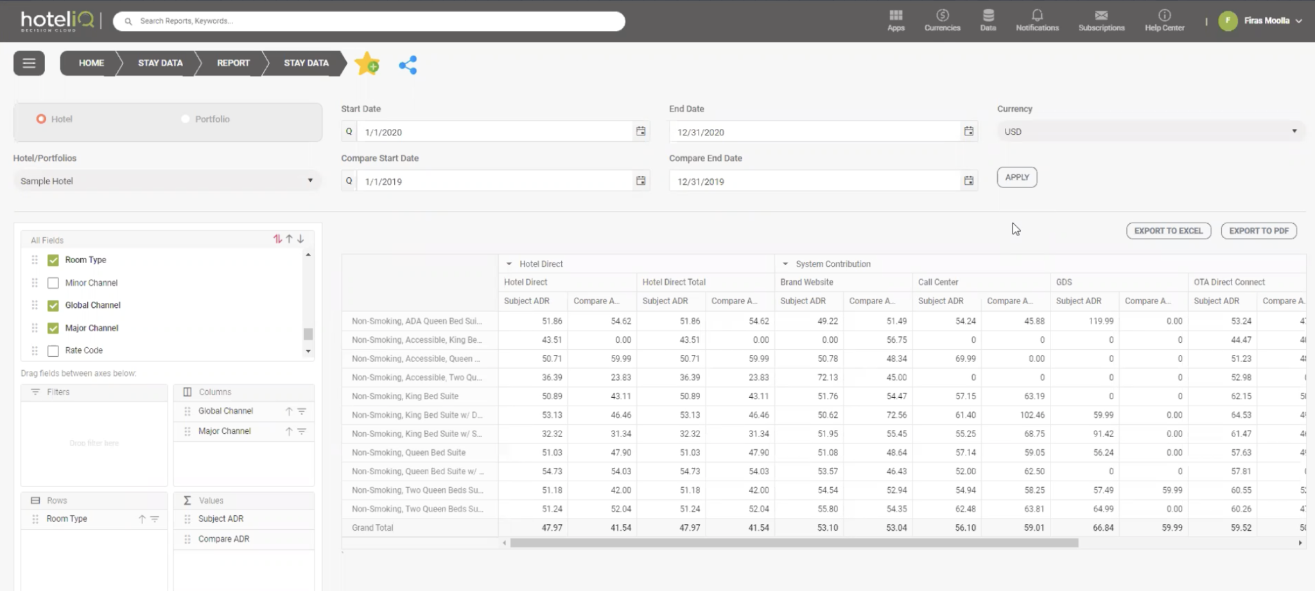This screenshot has width=1315, height=591.
Task: Select the Portfolio radio button
Action: (x=186, y=119)
